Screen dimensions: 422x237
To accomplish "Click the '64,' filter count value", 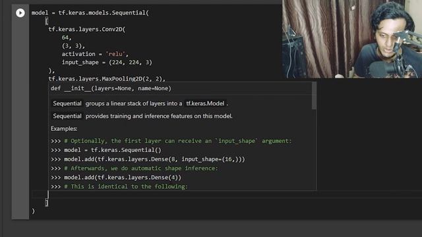I will (x=67, y=38).
